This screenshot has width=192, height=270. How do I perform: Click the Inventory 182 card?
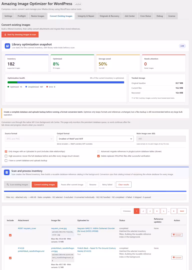27,63
